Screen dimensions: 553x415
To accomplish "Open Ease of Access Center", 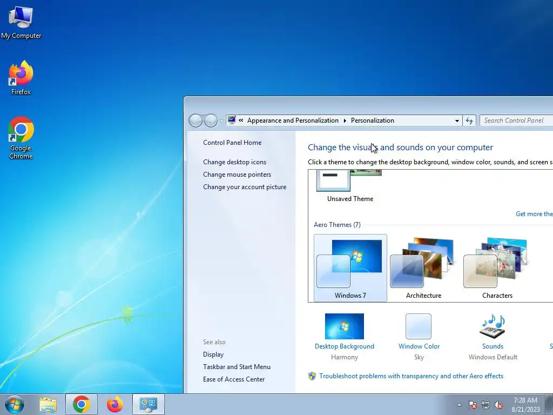I will coord(233,379).
